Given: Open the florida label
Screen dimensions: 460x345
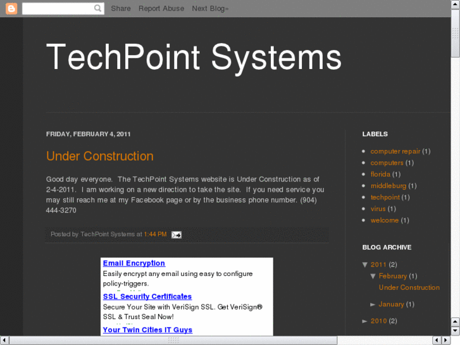Looking at the screenshot, I should point(380,174).
